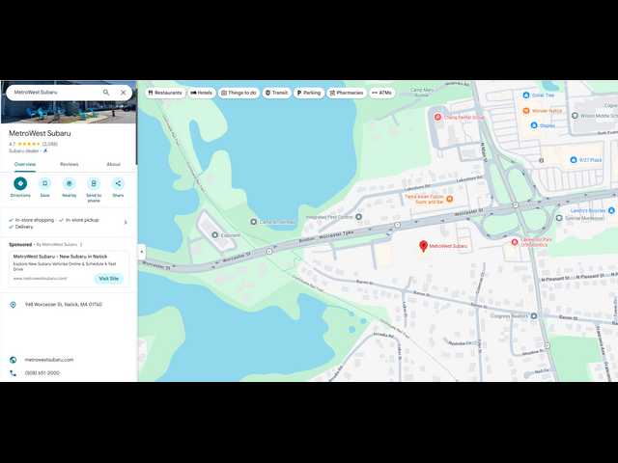The image size is (618, 463).
Task: Click the Staples map marker
Action: click(x=534, y=125)
